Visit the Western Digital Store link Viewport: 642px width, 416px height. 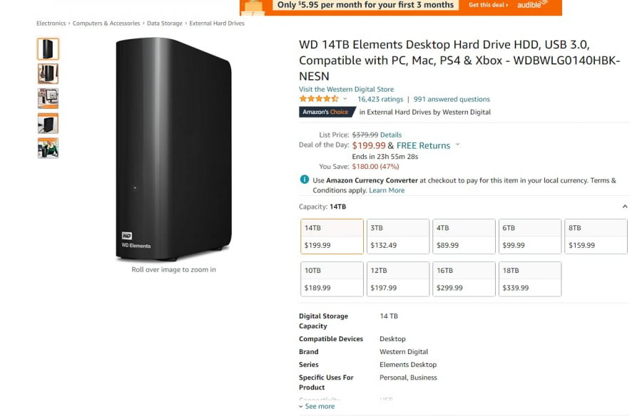pos(347,89)
